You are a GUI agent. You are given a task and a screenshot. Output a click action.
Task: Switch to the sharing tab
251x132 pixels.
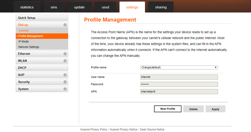click(x=161, y=7)
